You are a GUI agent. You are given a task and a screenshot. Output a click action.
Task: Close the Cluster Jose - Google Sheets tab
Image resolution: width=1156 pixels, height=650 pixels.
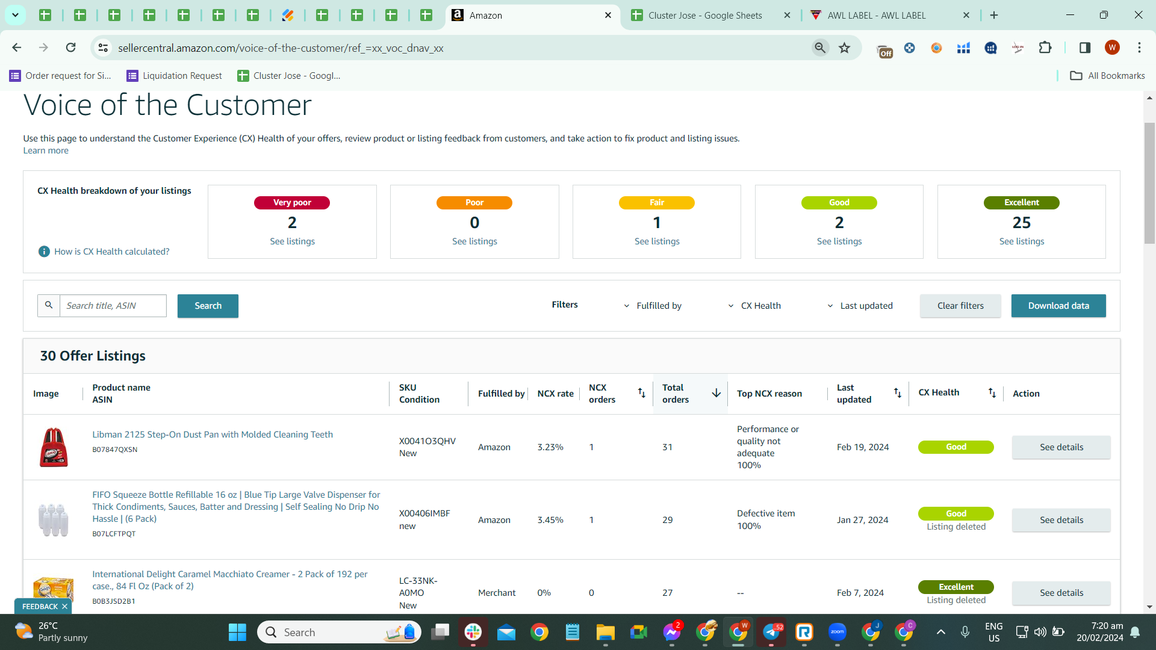pyautogui.click(x=787, y=16)
